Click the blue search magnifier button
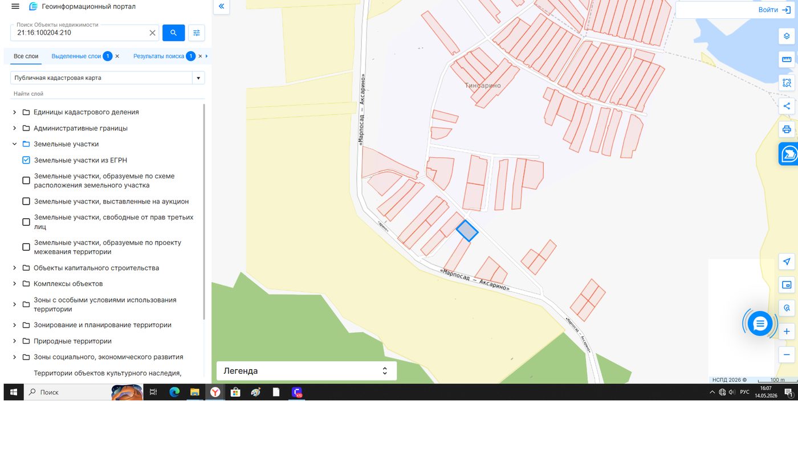798x449 pixels. pos(173,33)
